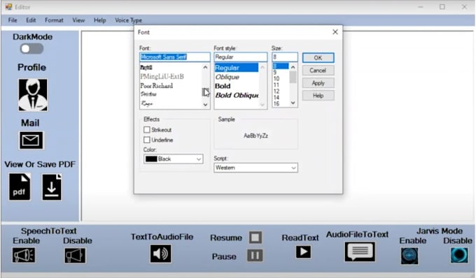Enable SpeechToText with the megaphone icon
476x278 pixels.
[24, 255]
